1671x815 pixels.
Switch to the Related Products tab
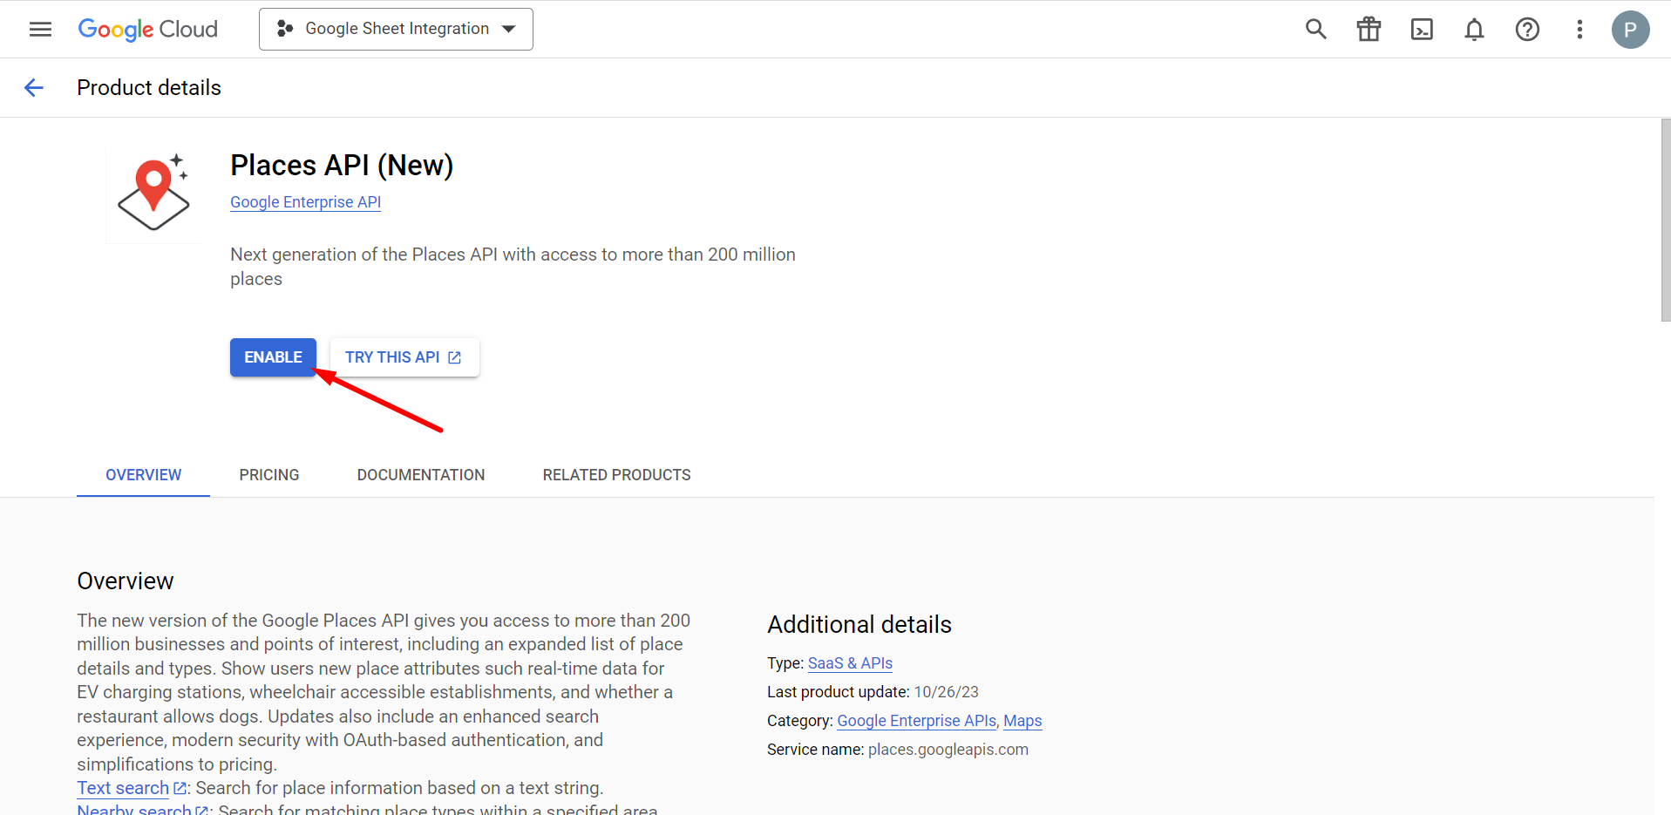click(616, 475)
